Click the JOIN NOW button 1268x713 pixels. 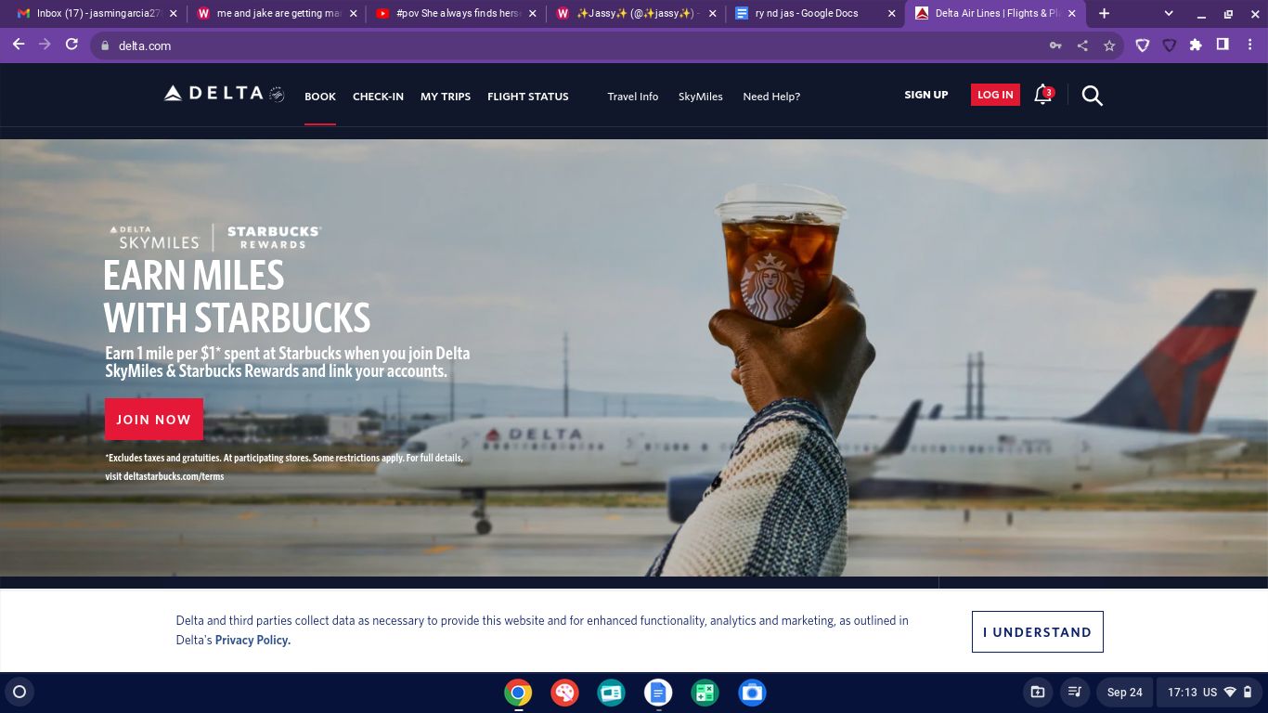pos(153,420)
